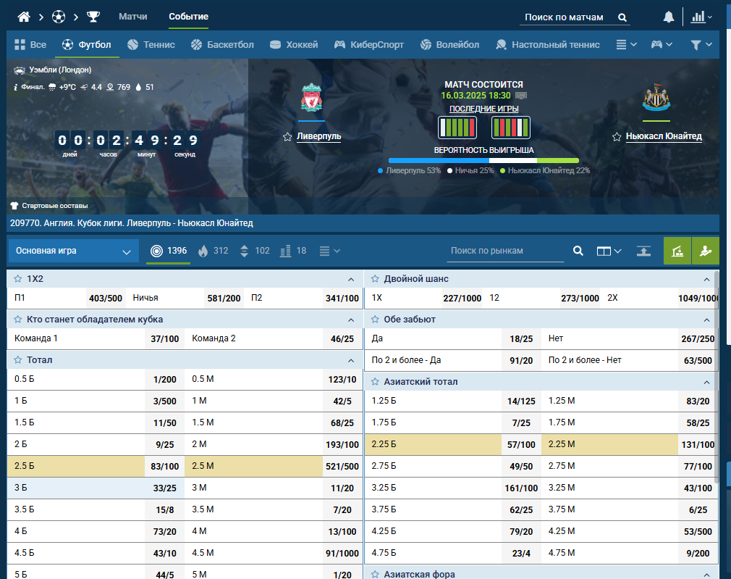Screen dimensions: 731x579
Task: Open Событие tab
Action: pyautogui.click(x=188, y=17)
